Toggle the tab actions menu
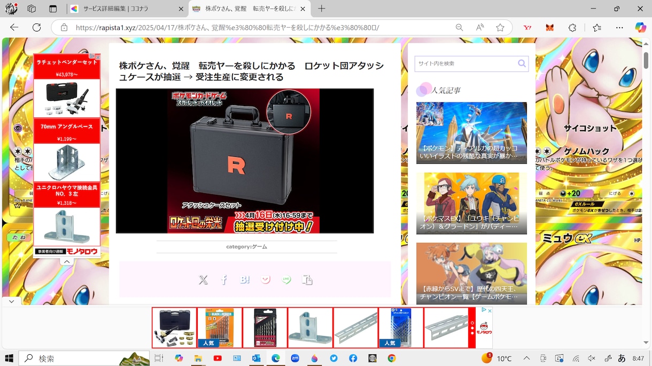This screenshot has width=652, height=366. click(52, 9)
